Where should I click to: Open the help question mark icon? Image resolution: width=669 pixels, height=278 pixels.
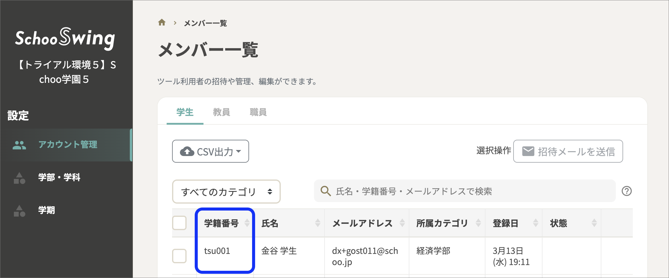coord(627,191)
